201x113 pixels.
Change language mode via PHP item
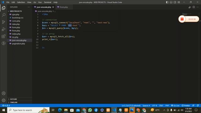click(x=167, y=105)
